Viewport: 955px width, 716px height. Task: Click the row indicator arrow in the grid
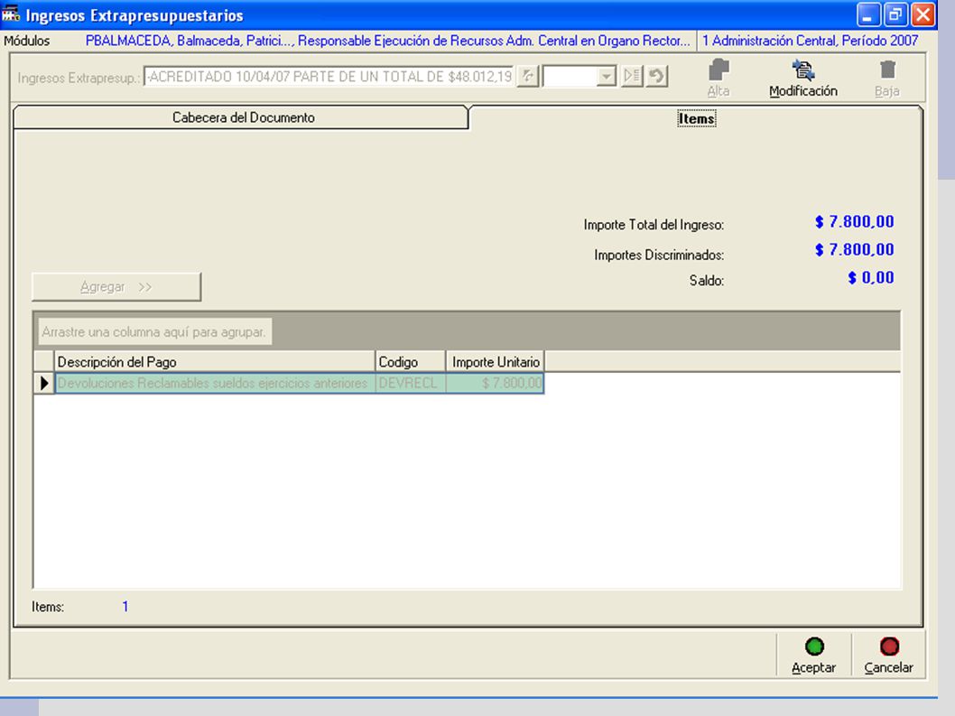pos(44,384)
